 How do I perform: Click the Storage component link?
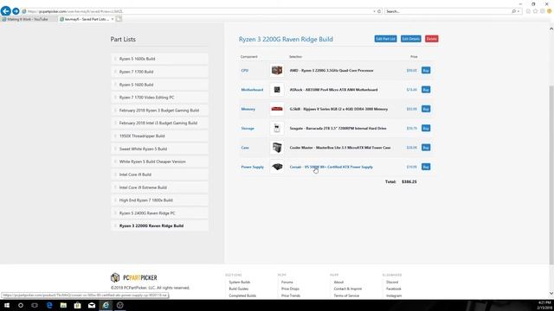(x=248, y=129)
